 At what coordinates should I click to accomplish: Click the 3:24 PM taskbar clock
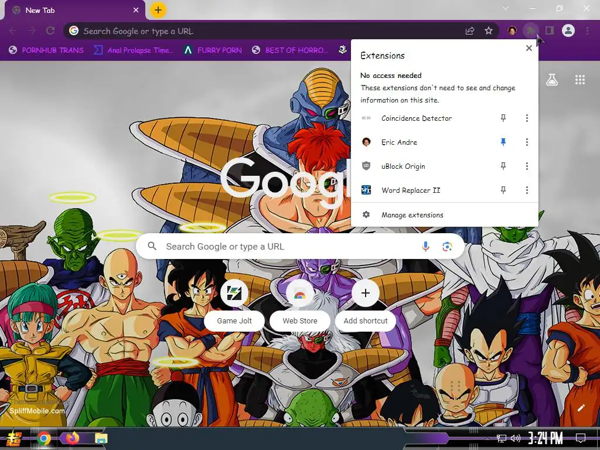click(546, 438)
